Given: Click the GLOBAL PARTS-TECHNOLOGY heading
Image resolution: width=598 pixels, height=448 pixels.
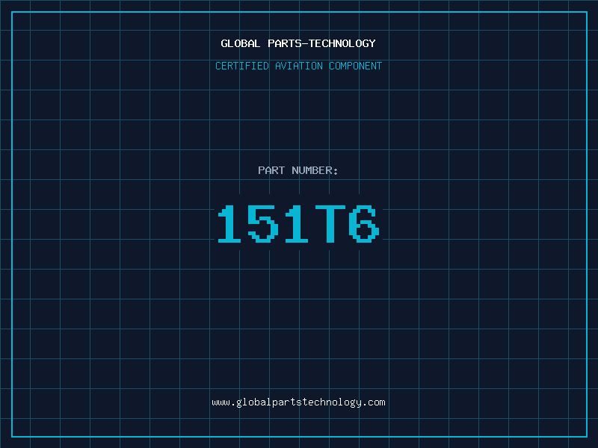Looking at the screenshot, I should [x=298, y=43].
